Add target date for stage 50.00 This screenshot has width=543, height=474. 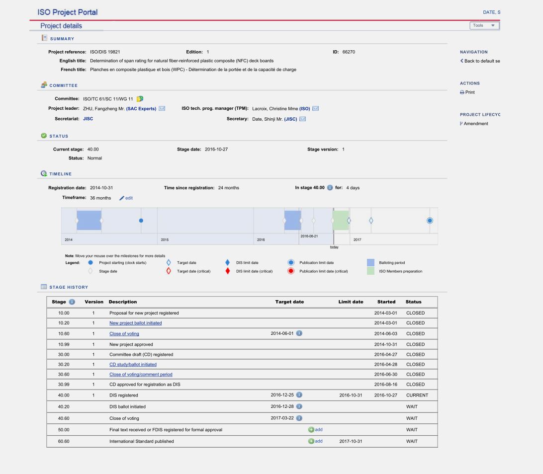315,430
